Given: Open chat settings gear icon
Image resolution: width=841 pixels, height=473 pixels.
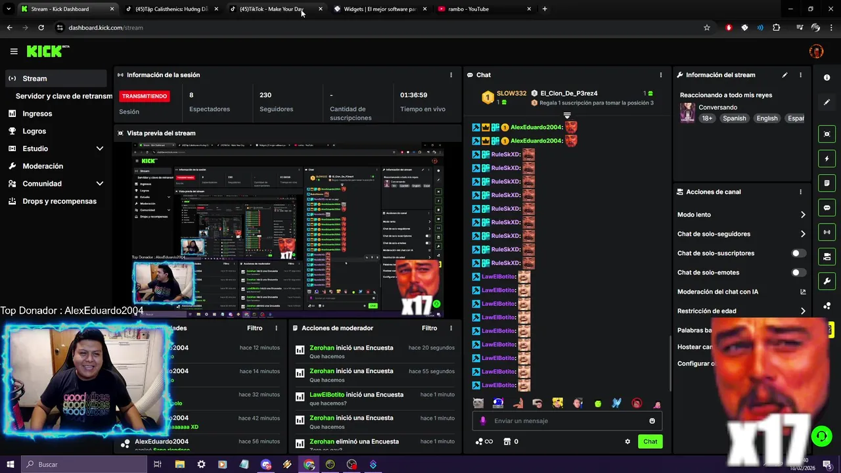Looking at the screenshot, I should [x=627, y=441].
